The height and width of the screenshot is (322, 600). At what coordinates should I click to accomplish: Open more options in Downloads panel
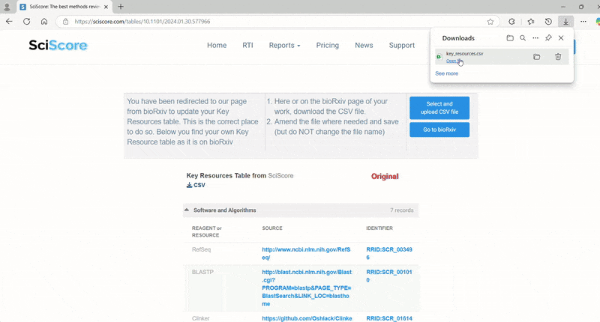tap(535, 37)
